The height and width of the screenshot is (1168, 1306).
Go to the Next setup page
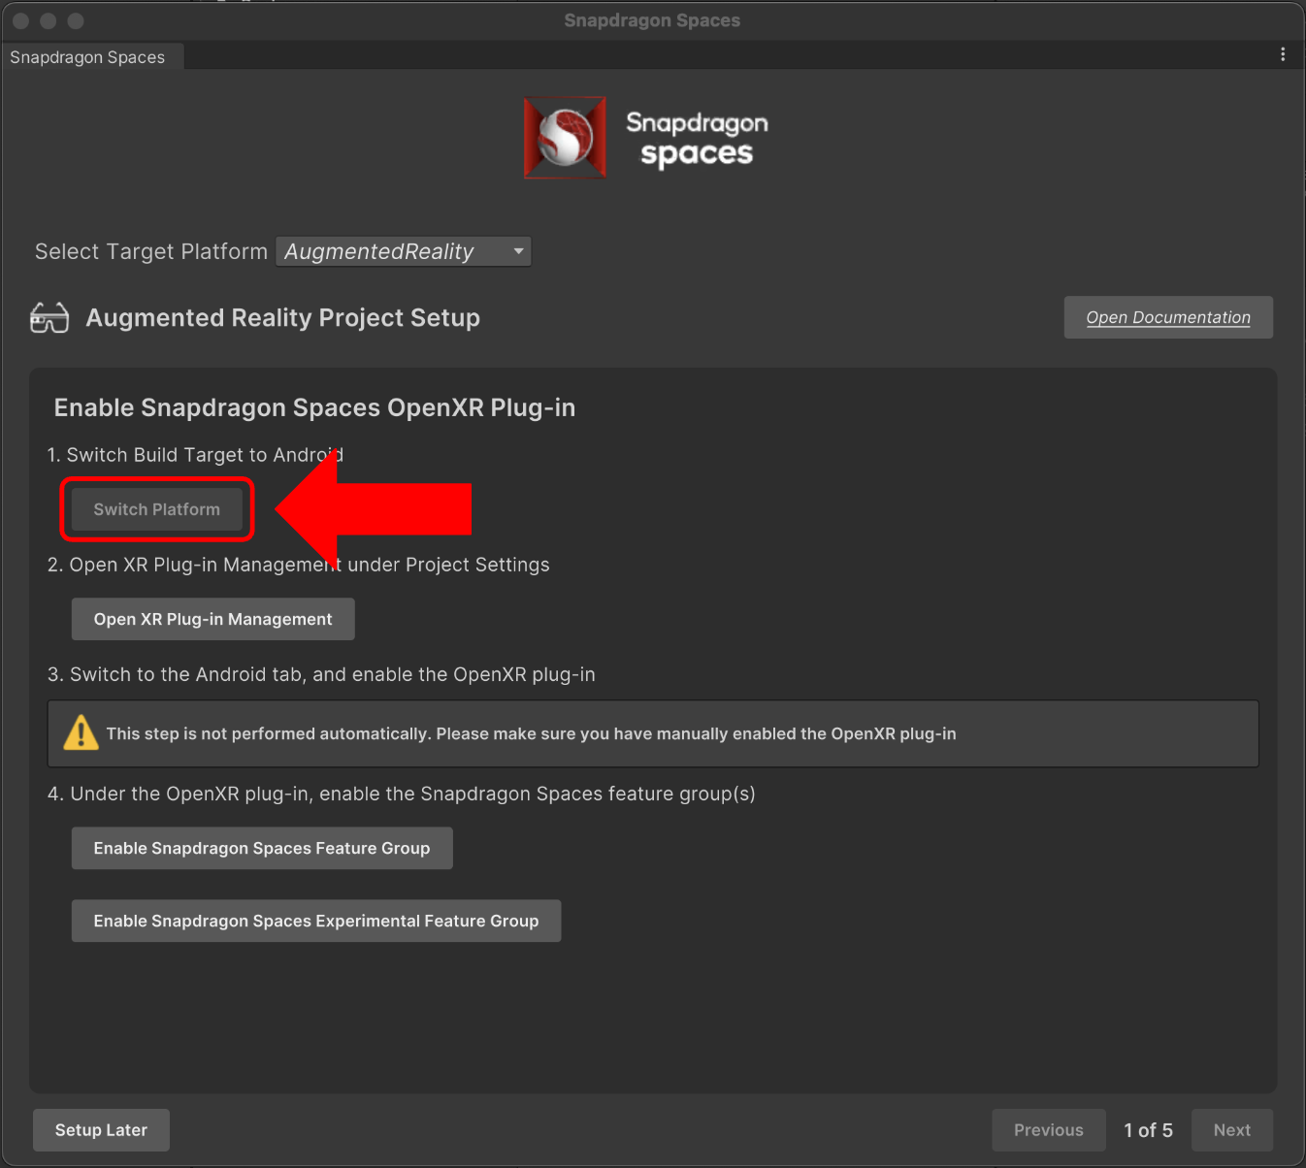point(1232,1130)
